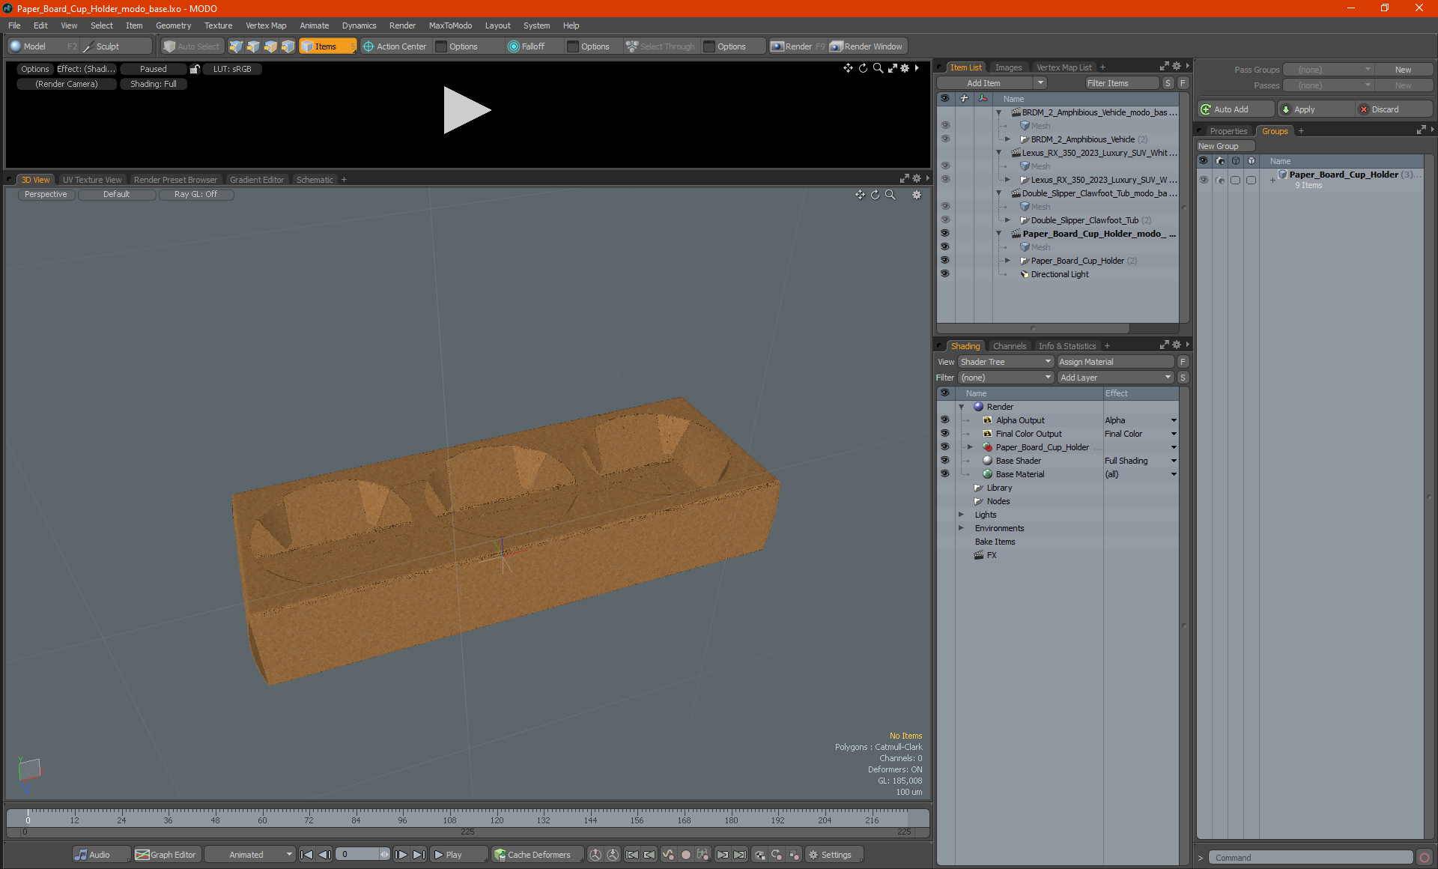Expand the Lights section in shader tree
The height and width of the screenshot is (869, 1438).
point(962,514)
